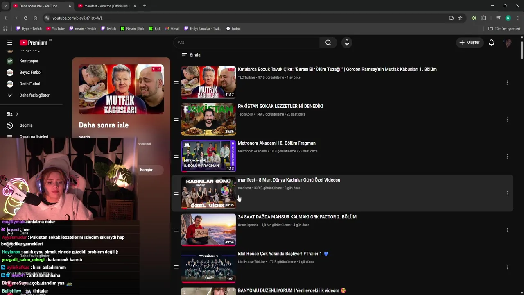Open Metronom 8. Bölüm Fragman thumbnail
The height and width of the screenshot is (295, 524).
coord(208,156)
